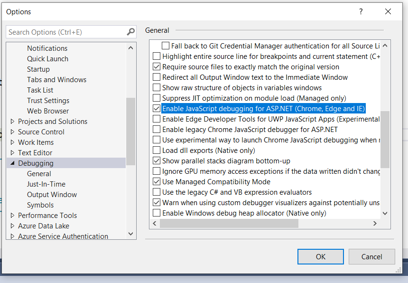
Task: Uncheck Enable JavaScript debugging for ASP.NET
Action: point(157,108)
